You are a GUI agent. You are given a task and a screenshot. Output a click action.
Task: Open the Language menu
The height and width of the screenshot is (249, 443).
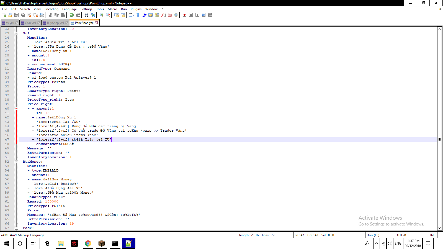[69, 9]
